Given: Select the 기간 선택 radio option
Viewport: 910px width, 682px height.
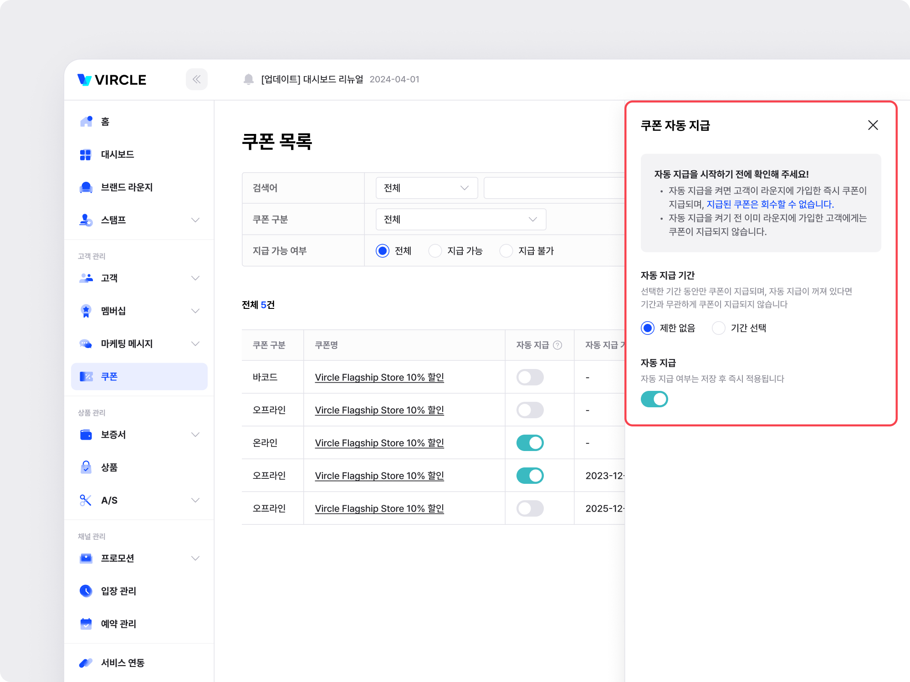Looking at the screenshot, I should pos(718,328).
